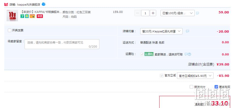Click comment icon beside the 已省100元 dropdown
Image resolution: width=232 pixels, height=108 pixels.
click(197, 13)
